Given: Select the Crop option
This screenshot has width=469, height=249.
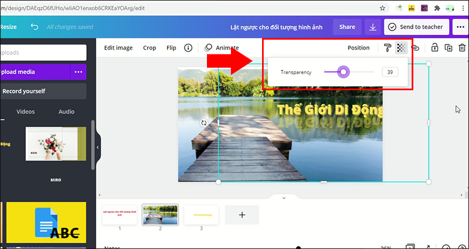Looking at the screenshot, I should point(149,48).
